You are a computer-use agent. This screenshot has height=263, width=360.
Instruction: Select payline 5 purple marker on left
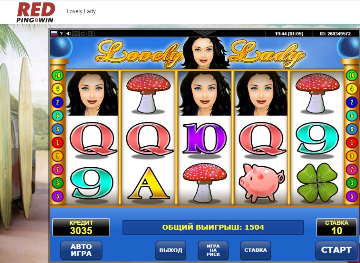[58, 196]
